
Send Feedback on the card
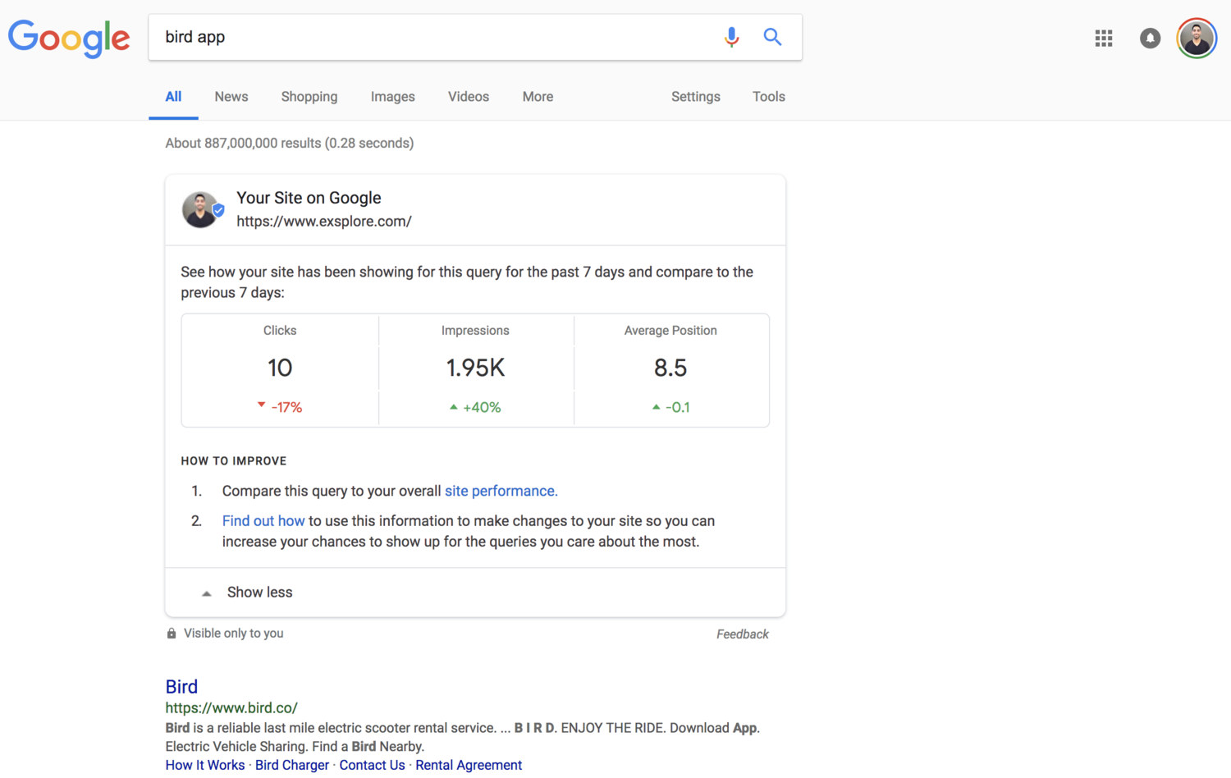tap(743, 634)
